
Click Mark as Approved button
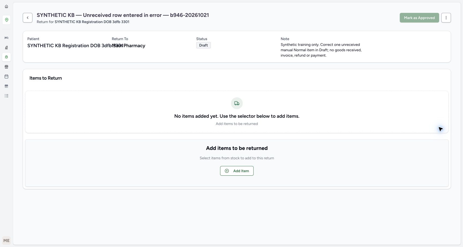point(419,18)
